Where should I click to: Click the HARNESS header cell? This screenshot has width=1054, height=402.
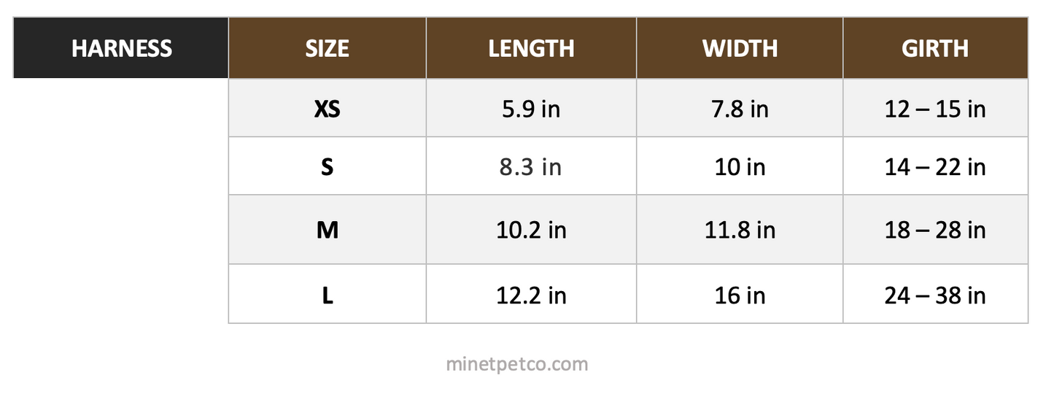coord(121,48)
